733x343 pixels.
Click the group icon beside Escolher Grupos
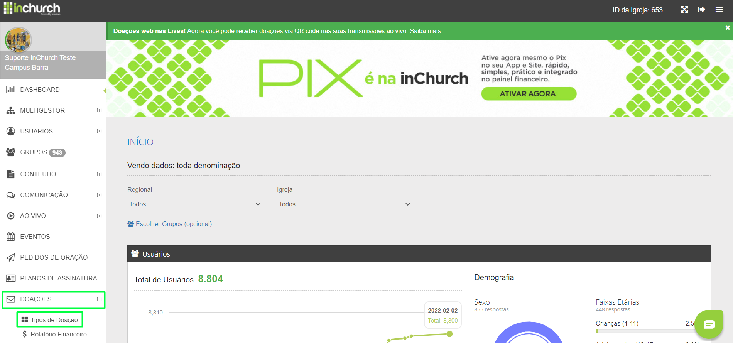point(131,224)
